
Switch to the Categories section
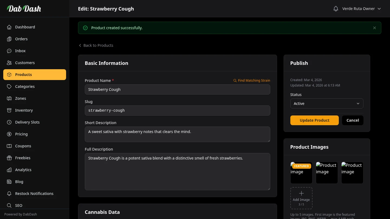coord(25,87)
